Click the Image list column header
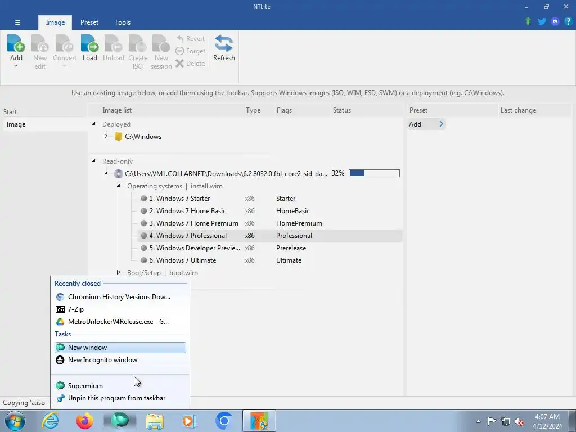576x432 pixels. (x=166, y=110)
